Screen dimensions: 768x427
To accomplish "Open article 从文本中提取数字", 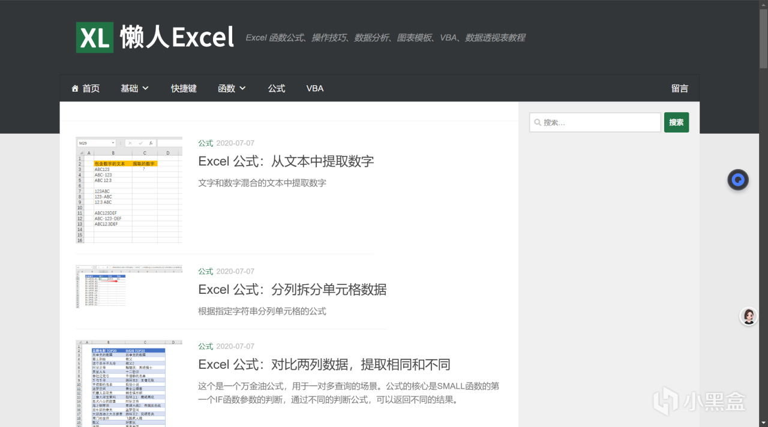I will coord(286,161).
